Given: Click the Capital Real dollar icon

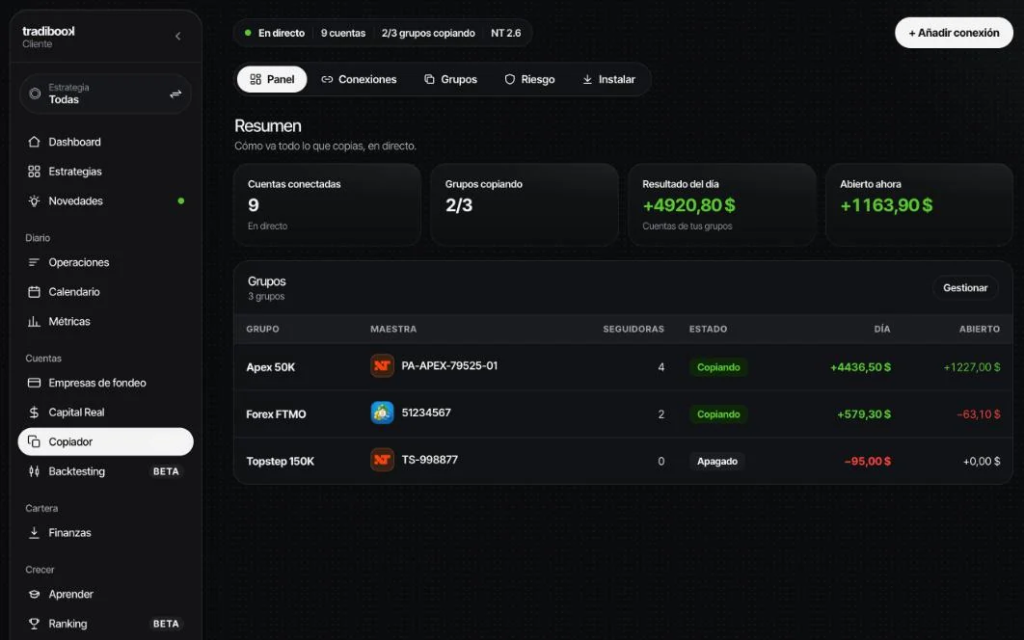Looking at the screenshot, I should [x=34, y=413].
